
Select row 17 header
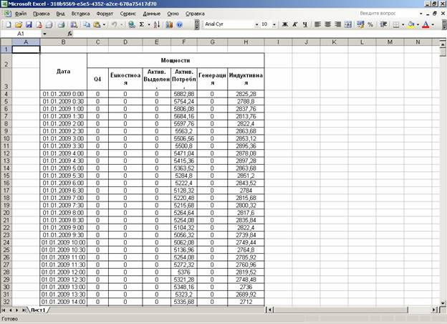coord(6,191)
